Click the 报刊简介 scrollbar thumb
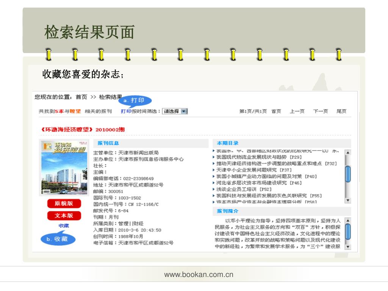 348,232
